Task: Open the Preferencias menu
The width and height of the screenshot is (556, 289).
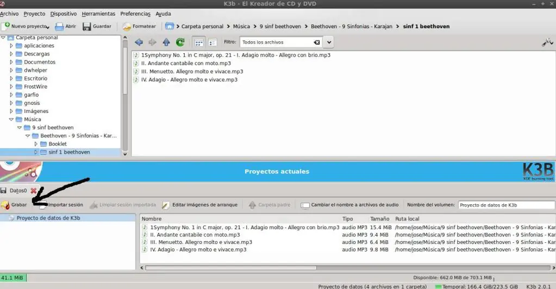Action: [x=135, y=14]
